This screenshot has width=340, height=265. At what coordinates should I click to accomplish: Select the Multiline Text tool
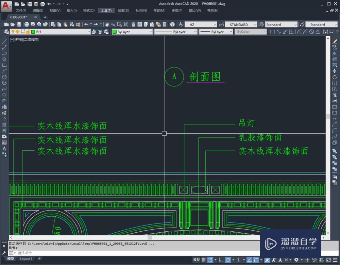4,148
